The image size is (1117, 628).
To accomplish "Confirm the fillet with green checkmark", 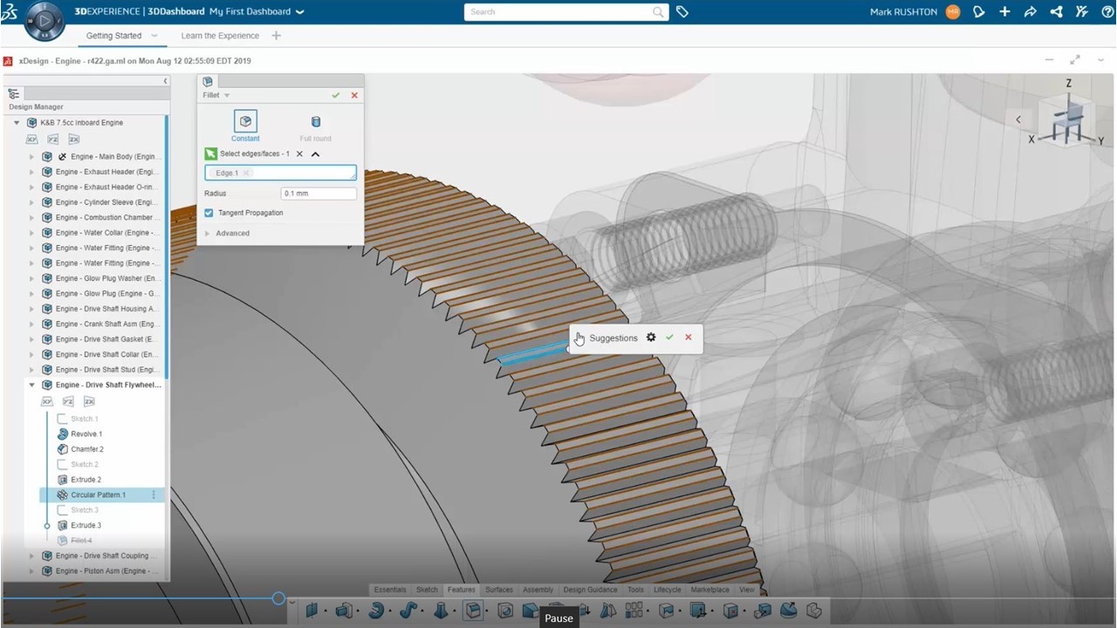I will [x=336, y=95].
